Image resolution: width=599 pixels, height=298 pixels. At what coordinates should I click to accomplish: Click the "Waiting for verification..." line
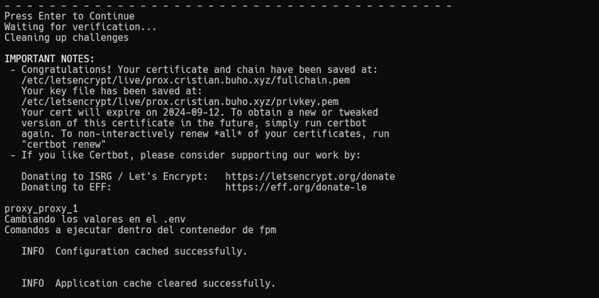(x=80, y=27)
